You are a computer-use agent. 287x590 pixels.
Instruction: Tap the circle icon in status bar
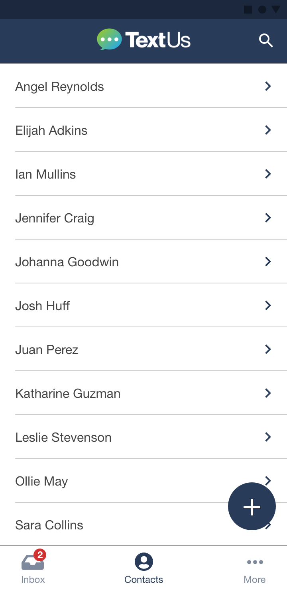[262, 10]
